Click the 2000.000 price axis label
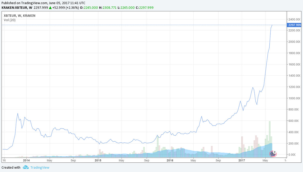The image size is (303, 172). point(294,42)
